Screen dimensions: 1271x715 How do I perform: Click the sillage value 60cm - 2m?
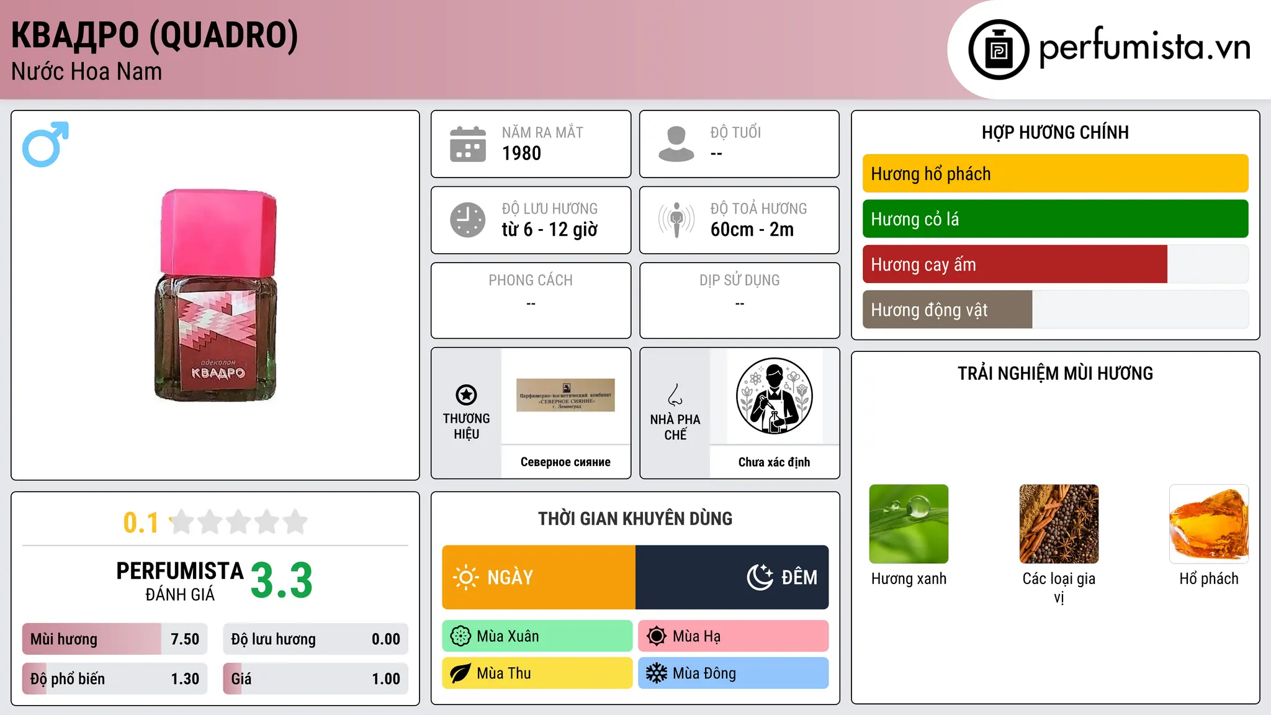coord(752,230)
